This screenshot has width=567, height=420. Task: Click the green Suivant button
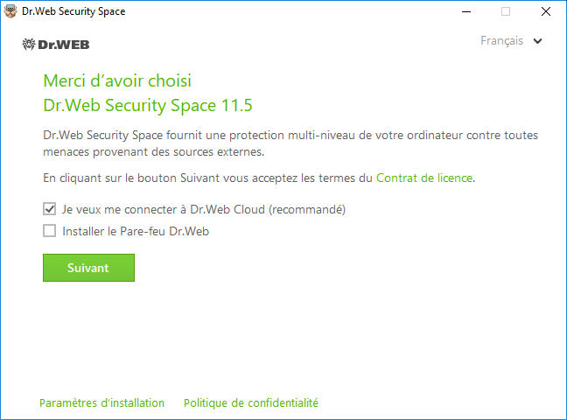click(88, 268)
